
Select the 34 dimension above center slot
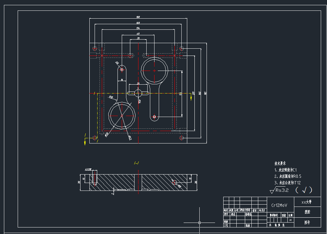coord(138,83)
